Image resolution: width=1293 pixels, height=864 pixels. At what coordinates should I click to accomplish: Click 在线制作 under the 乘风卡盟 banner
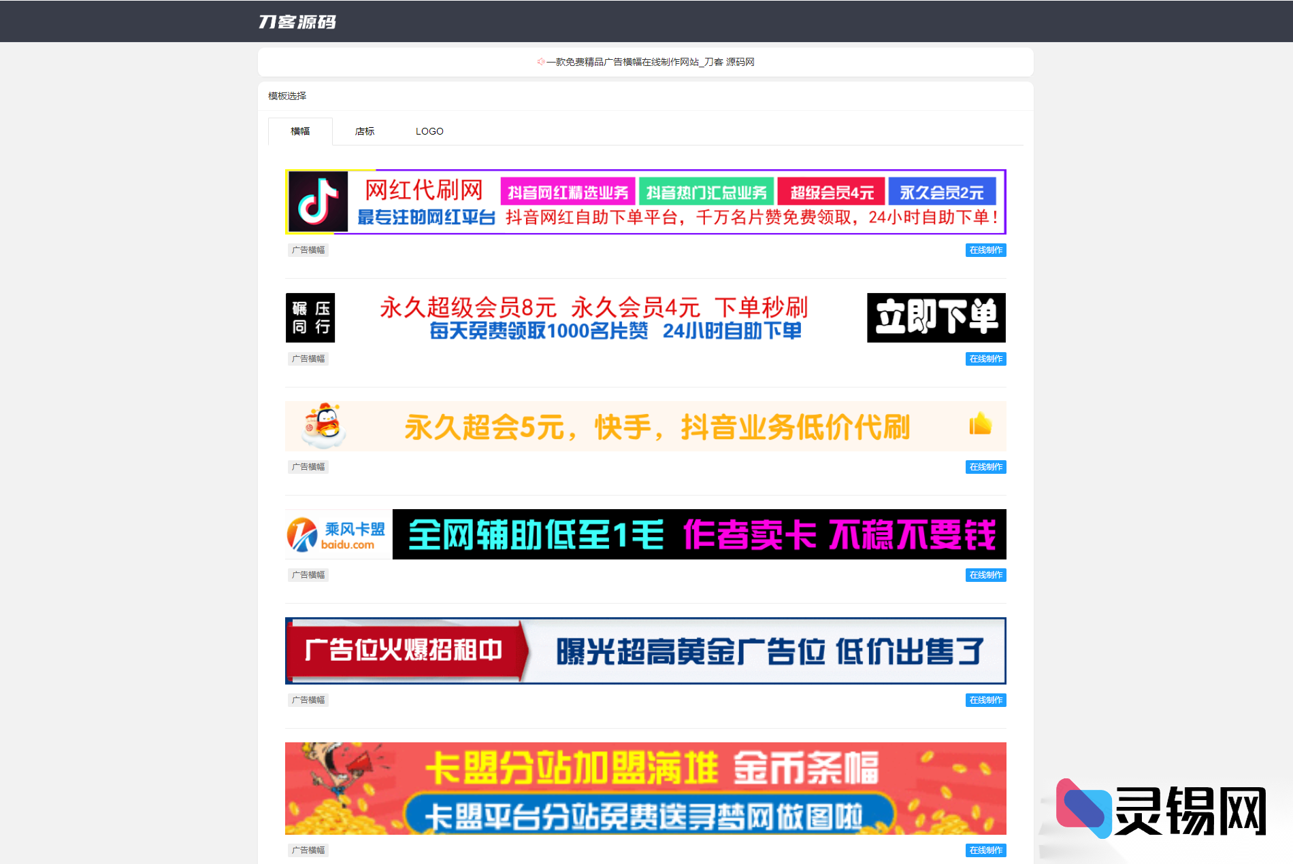tap(985, 574)
